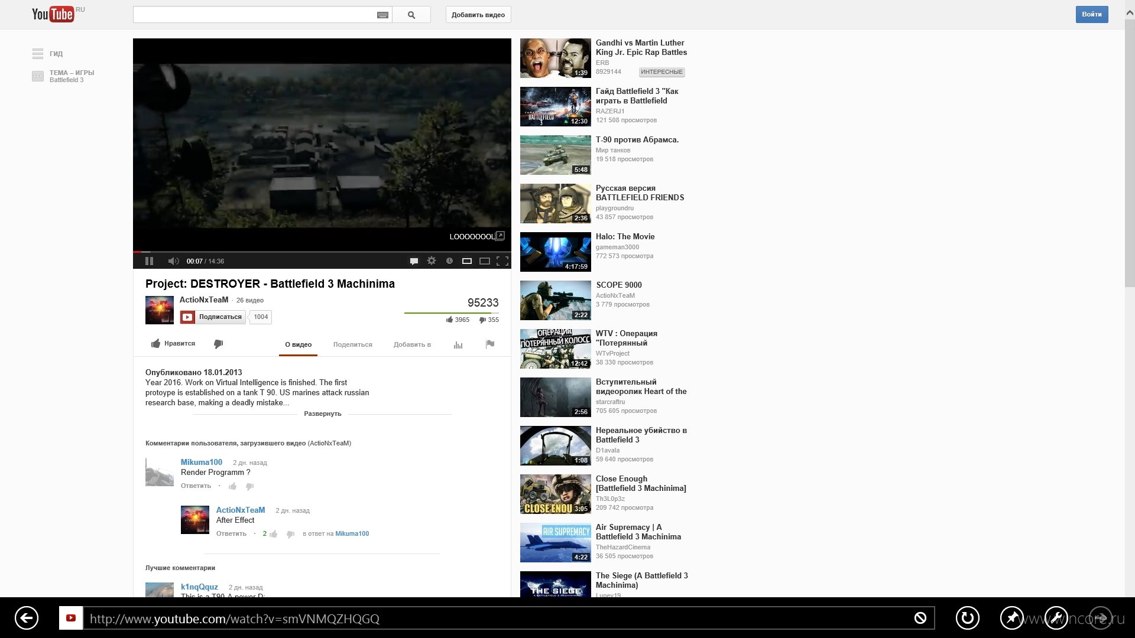Pin the site with pin icon
This screenshot has width=1135, height=638.
[1012, 618]
